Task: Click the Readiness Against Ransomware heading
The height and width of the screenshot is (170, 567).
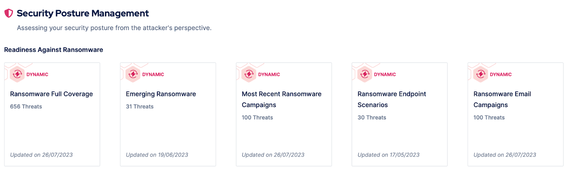Action: (54, 50)
